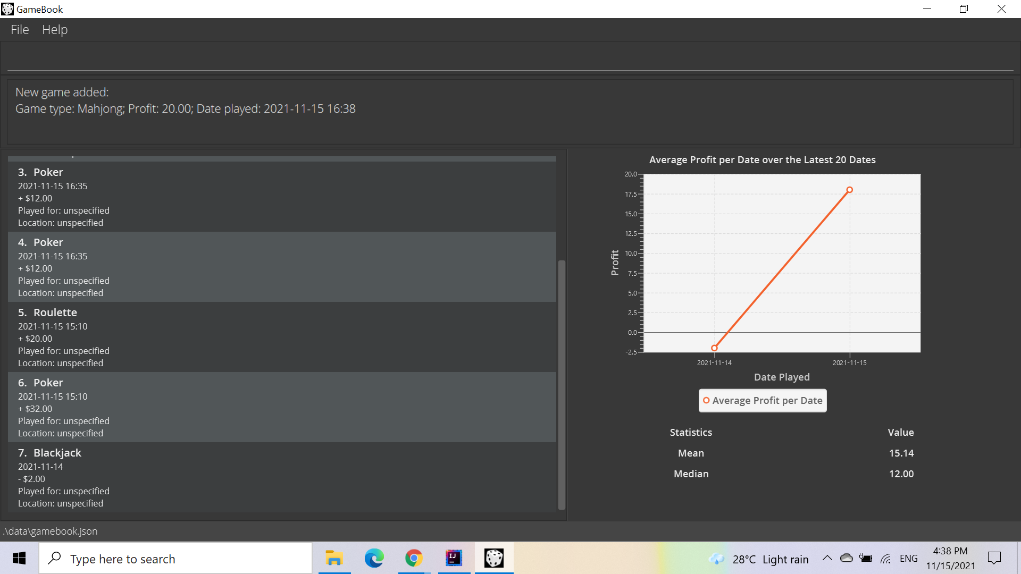Viewport: 1021px width, 574px height.
Task: Click the +$32.00 profit of game 6
Action: click(35, 409)
